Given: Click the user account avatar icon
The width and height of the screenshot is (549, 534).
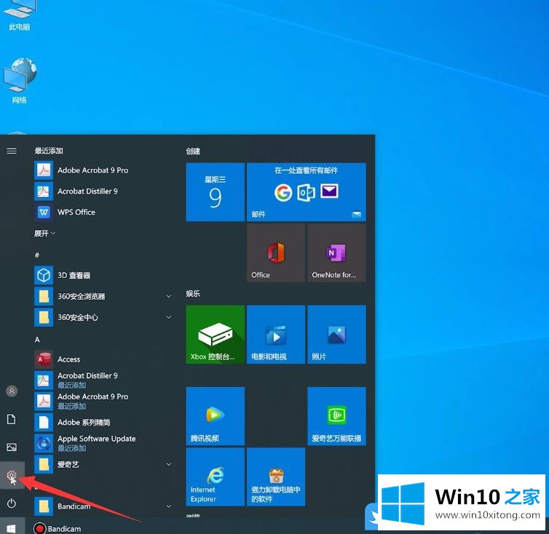Looking at the screenshot, I should [x=12, y=391].
